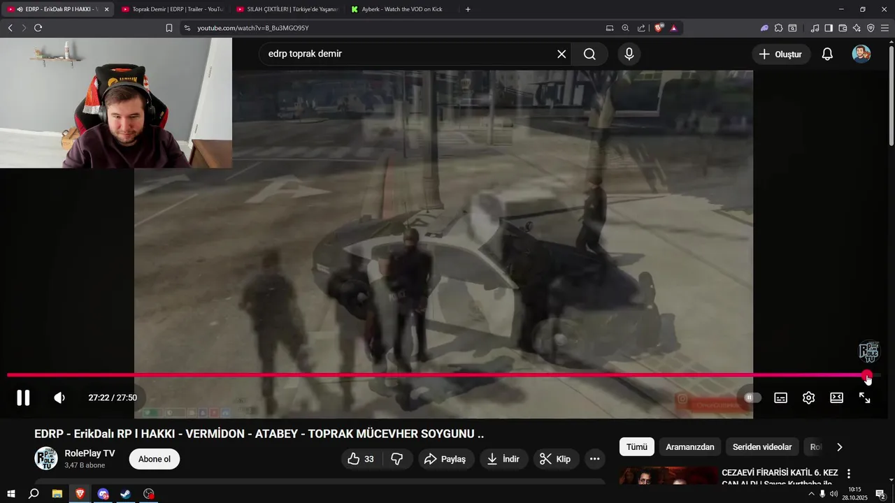This screenshot has width=895, height=503.
Task: Click the RolePlay TV channel watermark on the video
Action: click(x=868, y=351)
